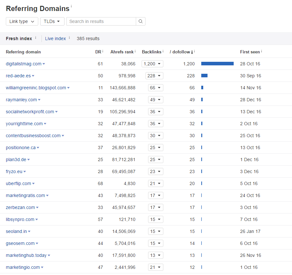
Task: Expand backlinks dropdown for socialnetworkprofit.com
Action: coord(156,112)
